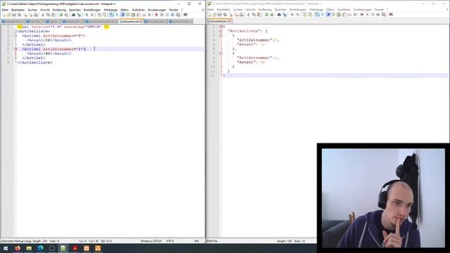Click New file icon in left XML window
The height and width of the screenshot is (253, 450).
pyautogui.click(x=4, y=15)
